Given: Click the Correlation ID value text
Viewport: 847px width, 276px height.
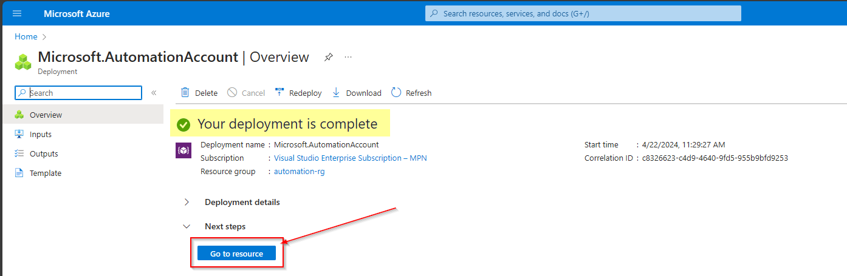Looking at the screenshot, I should [715, 158].
